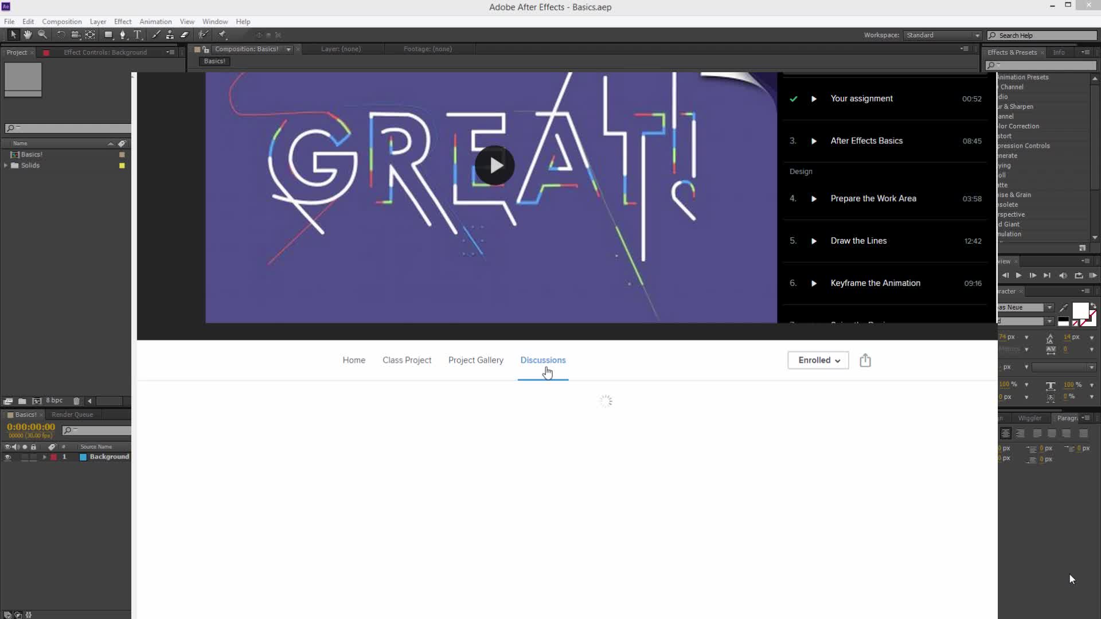
Task: Switch to the Render Queue tab
Action: pyautogui.click(x=72, y=415)
